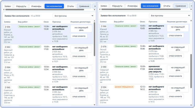Click right panel vertical scrollbar thumb
The image size is (195, 108).
click(x=191, y=71)
